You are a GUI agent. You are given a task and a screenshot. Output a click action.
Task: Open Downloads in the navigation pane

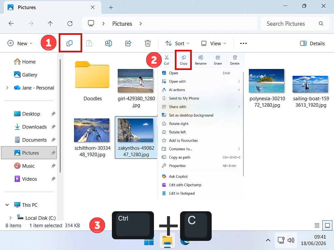click(29, 127)
